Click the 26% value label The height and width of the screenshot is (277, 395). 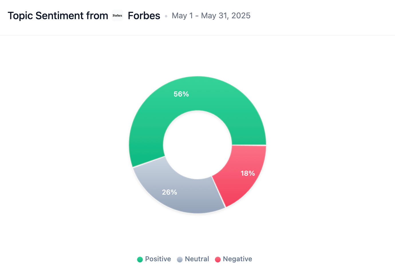pos(169,192)
